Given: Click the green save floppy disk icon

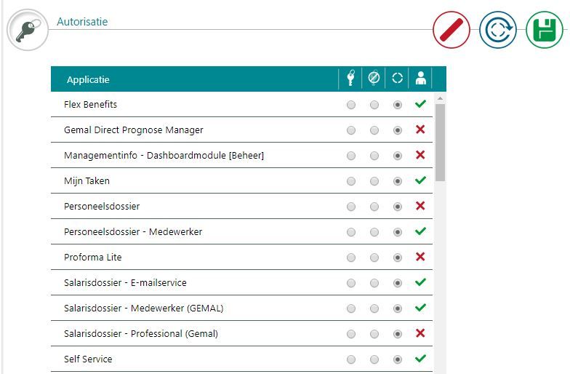Looking at the screenshot, I should [x=544, y=31].
